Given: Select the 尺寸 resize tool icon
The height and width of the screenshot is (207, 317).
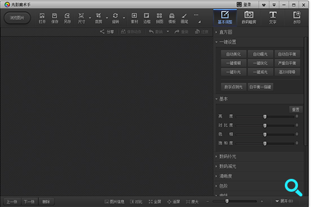Looking at the screenshot, I should pos(81,18).
